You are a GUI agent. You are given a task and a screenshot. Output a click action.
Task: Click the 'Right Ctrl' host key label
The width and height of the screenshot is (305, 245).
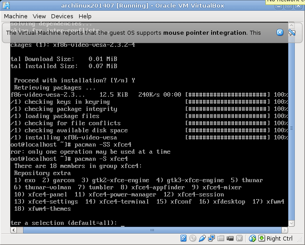point(280,238)
